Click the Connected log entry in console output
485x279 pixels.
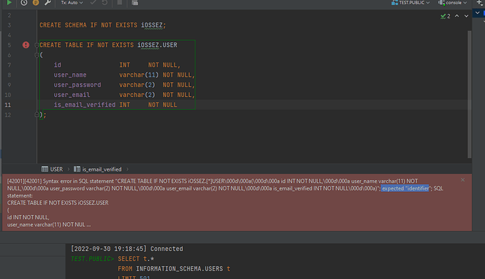(127, 249)
